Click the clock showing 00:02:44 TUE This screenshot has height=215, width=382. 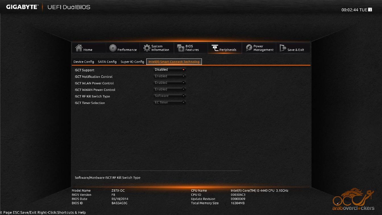pos(354,10)
